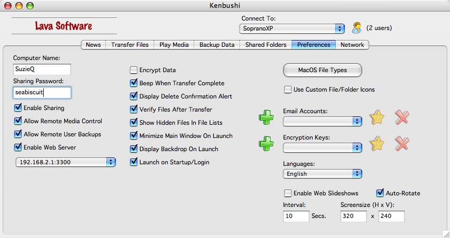The height and width of the screenshot is (238, 450).
Task: Disable the Auto-Rotate checkbox
Action: click(x=379, y=193)
